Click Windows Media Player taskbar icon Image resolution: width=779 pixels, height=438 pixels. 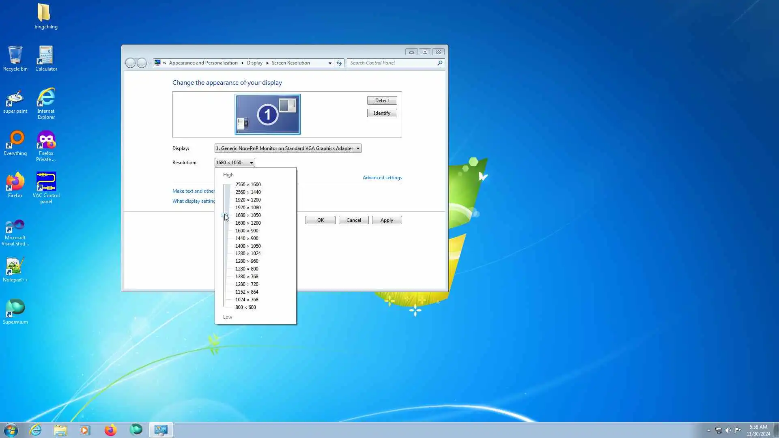point(85,430)
